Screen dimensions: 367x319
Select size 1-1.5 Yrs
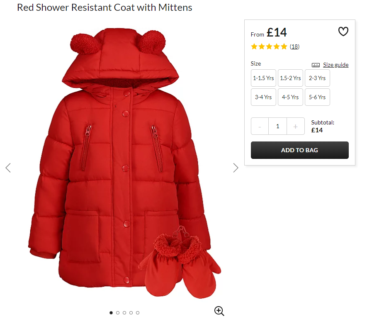tap(264, 78)
